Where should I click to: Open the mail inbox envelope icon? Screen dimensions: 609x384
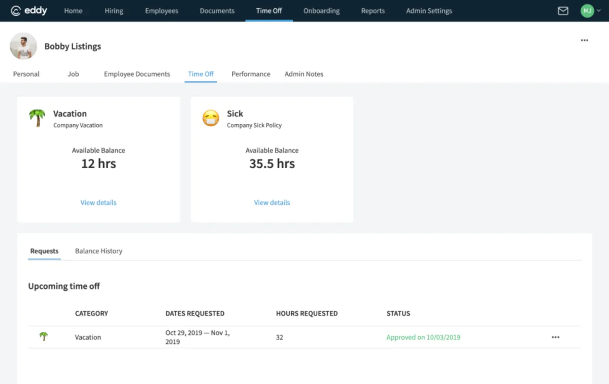click(563, 11)
